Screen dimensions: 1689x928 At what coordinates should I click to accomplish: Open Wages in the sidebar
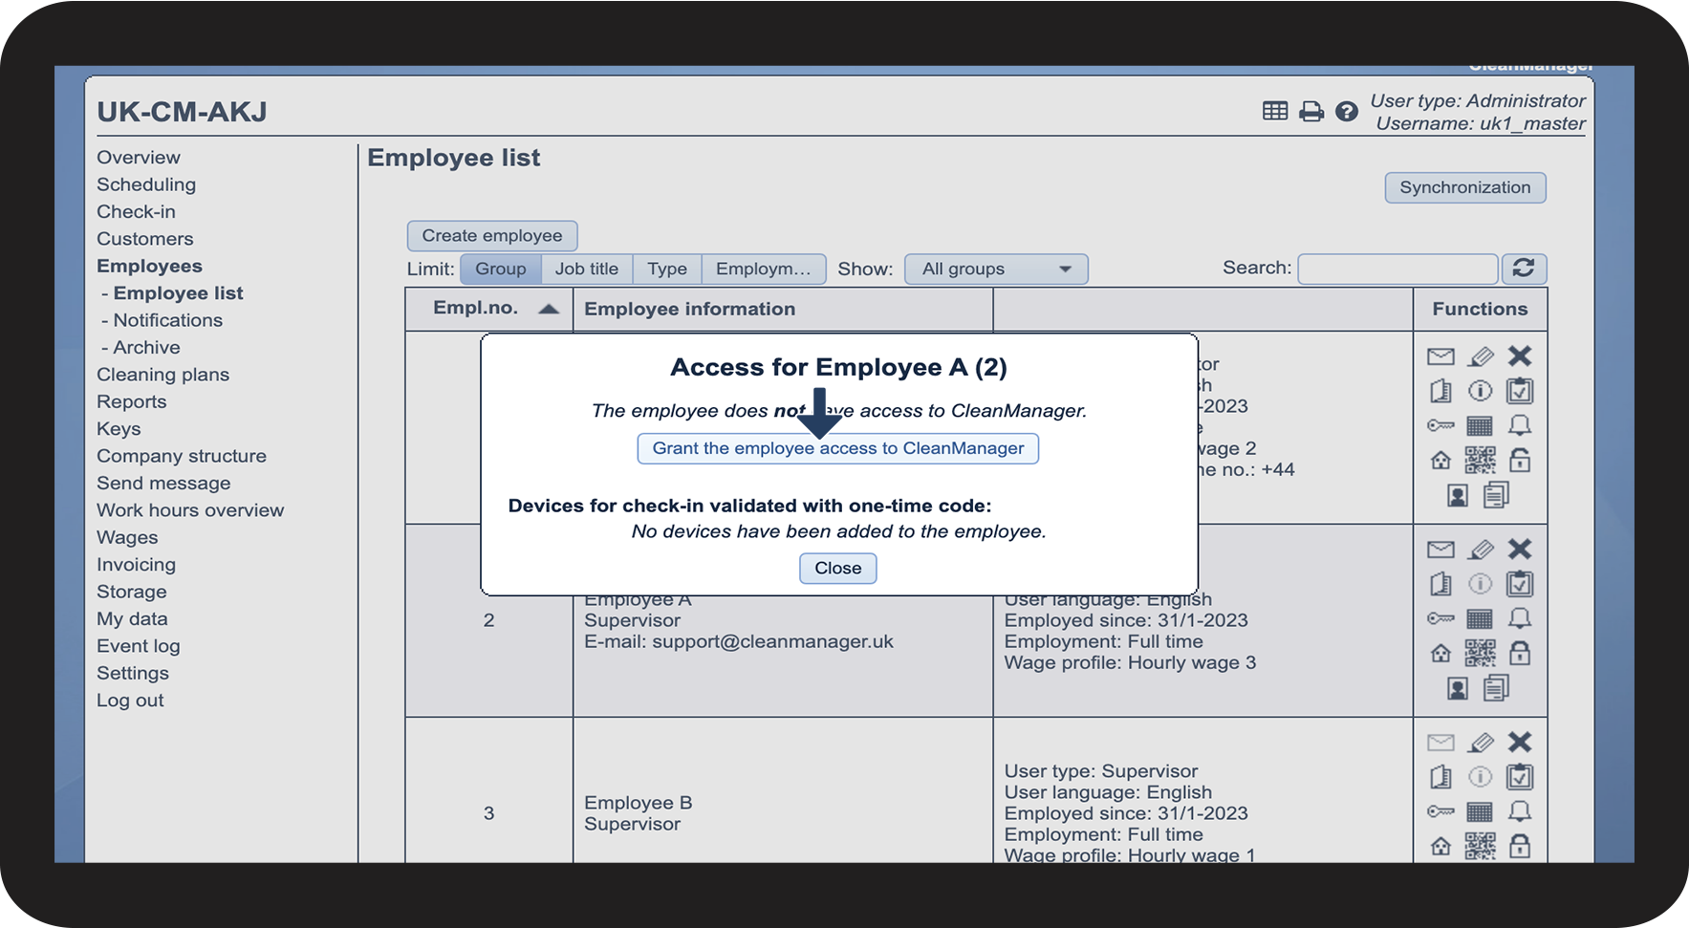(127, 538)
